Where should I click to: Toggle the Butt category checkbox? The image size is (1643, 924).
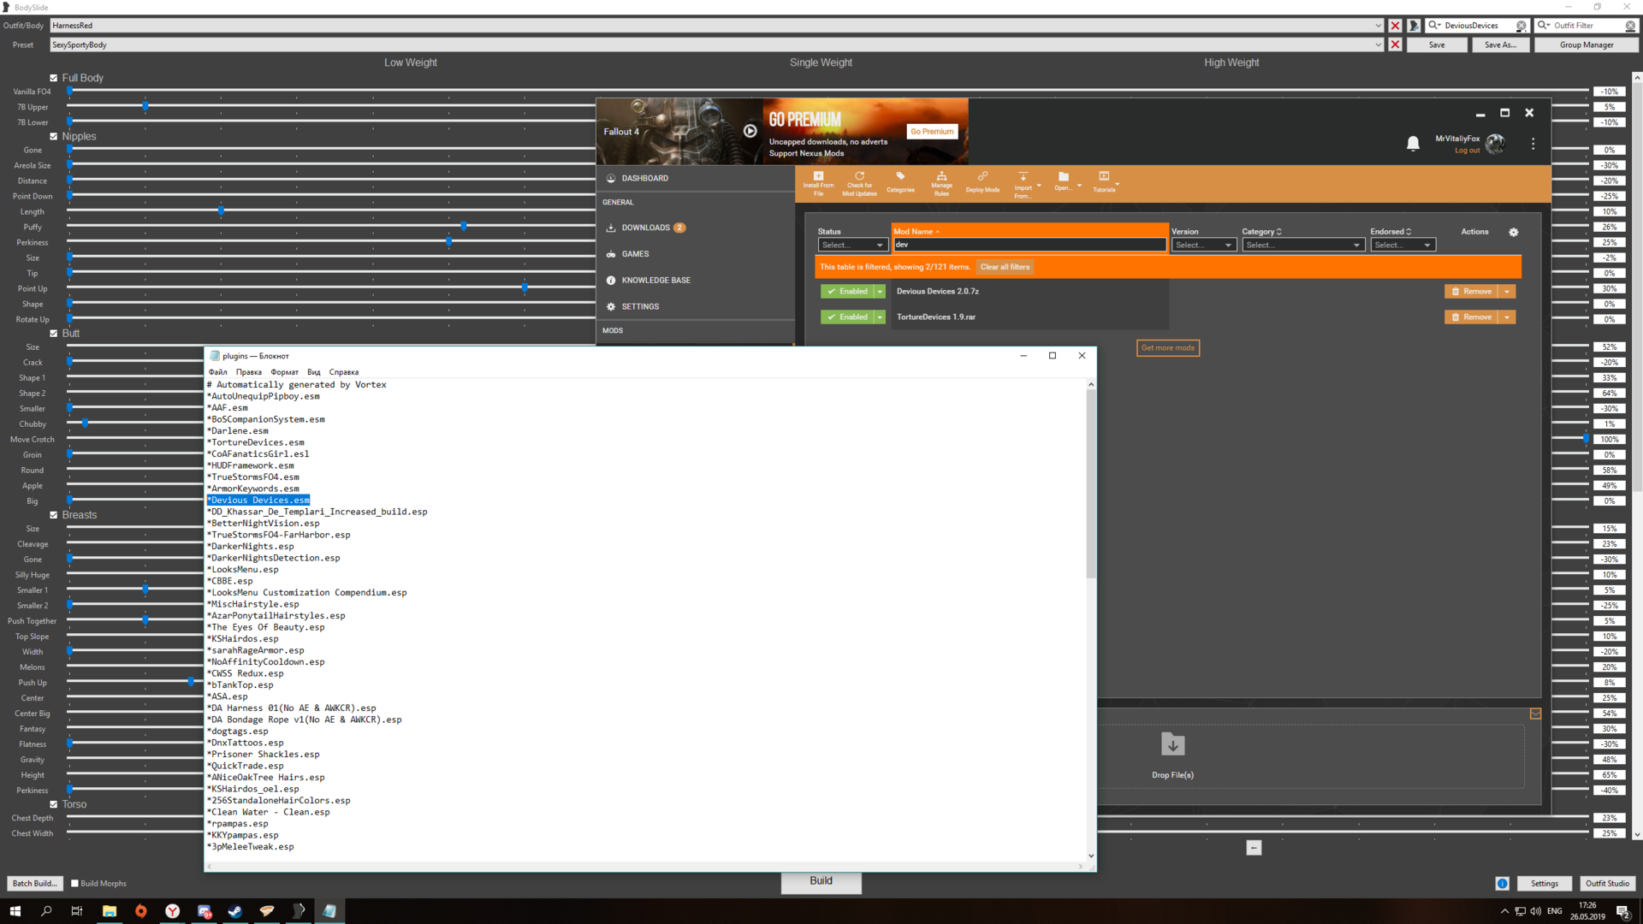[54, 334]
